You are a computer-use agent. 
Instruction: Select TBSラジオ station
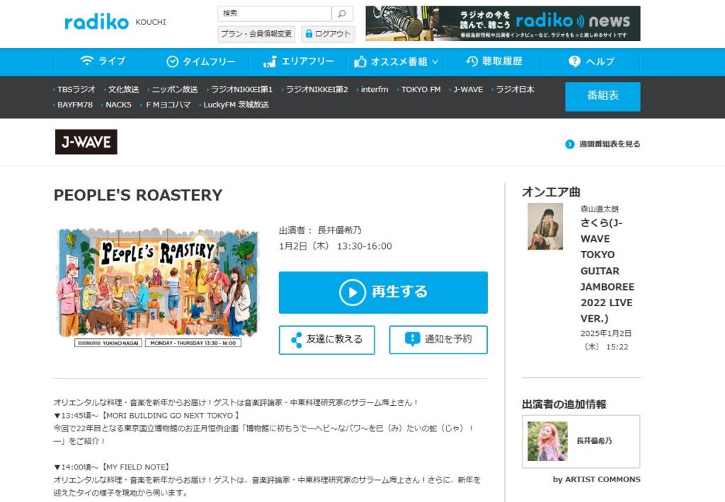[x=75, y=90]
